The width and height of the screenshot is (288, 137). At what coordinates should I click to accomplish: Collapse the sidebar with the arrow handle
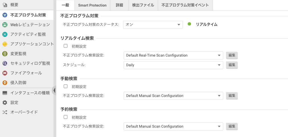(x=54, y=90)
